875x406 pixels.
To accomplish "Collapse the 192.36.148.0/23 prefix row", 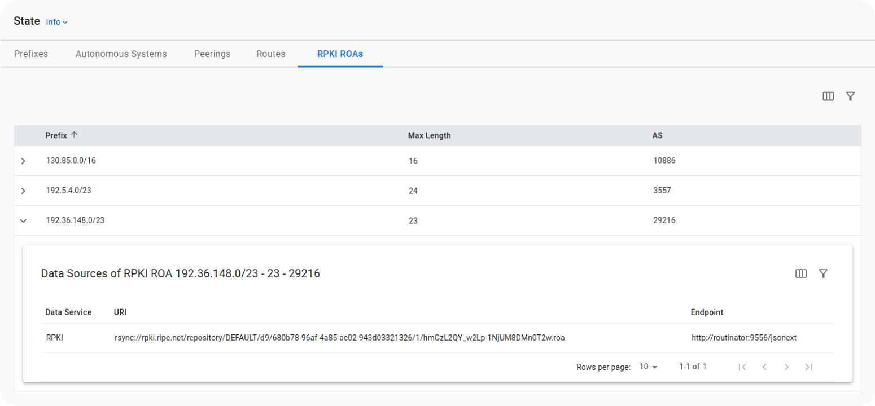I will [x=23, y=220].
